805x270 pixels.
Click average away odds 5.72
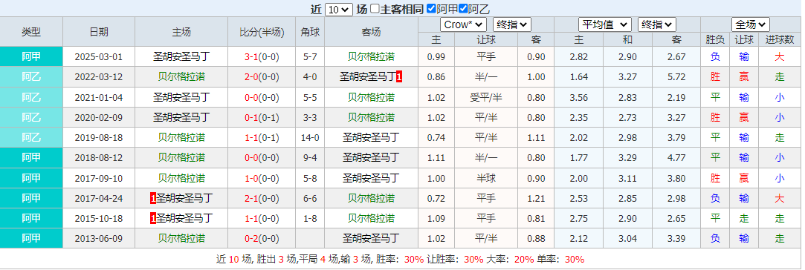676,77
